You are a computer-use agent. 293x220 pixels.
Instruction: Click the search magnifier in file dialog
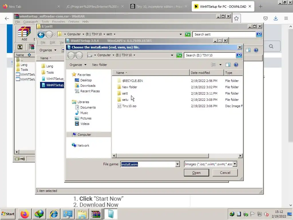(239, 55)
